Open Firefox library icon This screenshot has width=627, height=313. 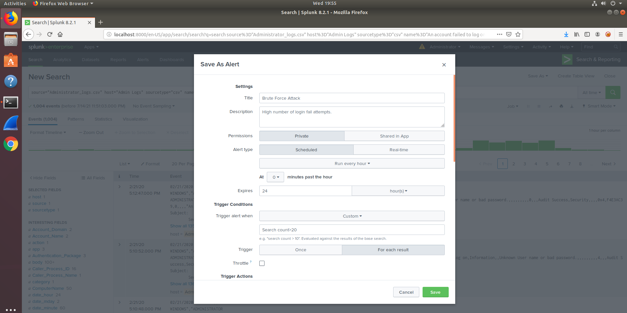click(577, 34)
